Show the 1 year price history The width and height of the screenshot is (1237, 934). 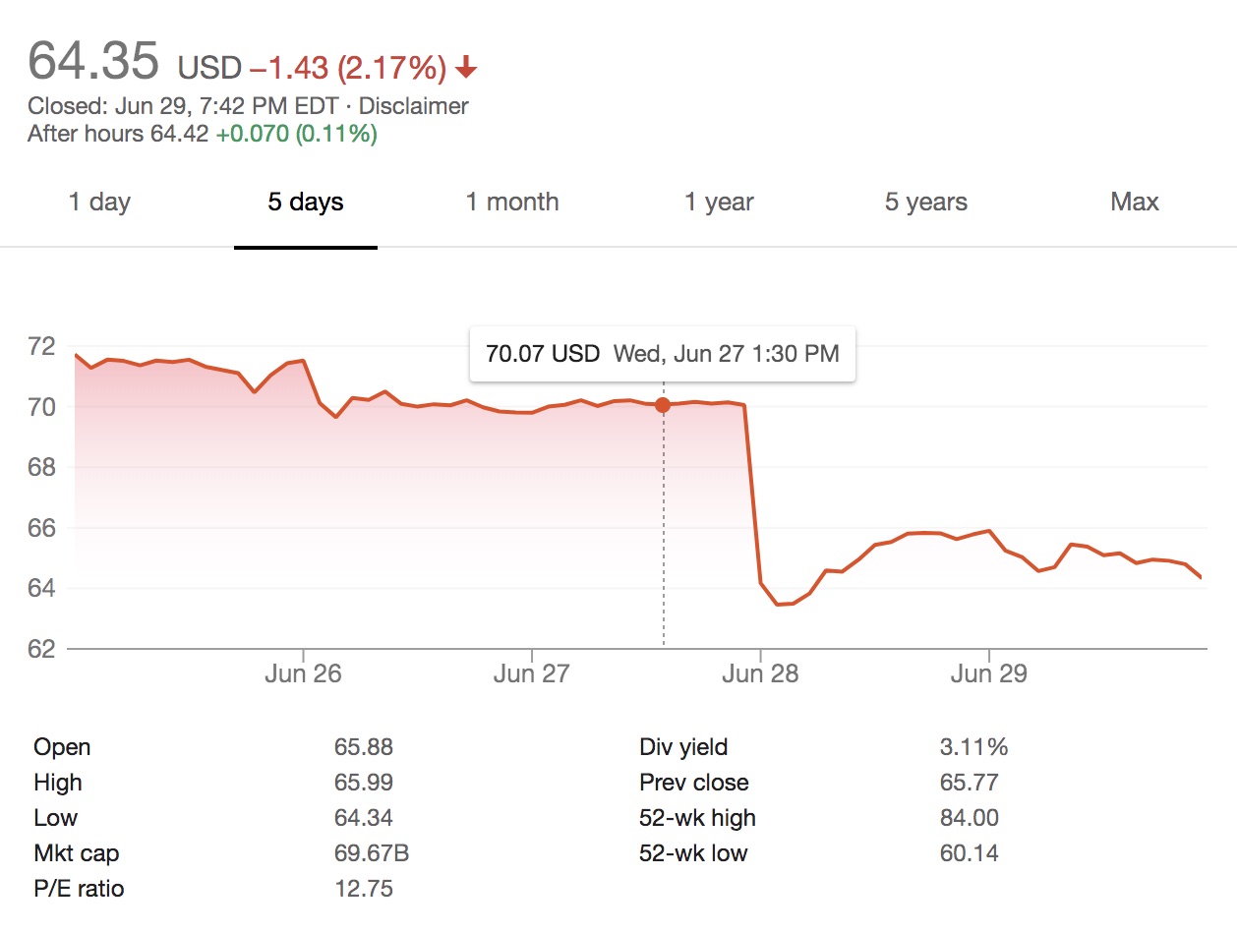click(719, 203)
